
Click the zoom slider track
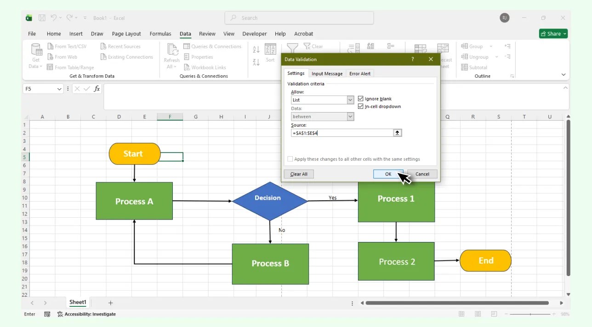(530, 314)
